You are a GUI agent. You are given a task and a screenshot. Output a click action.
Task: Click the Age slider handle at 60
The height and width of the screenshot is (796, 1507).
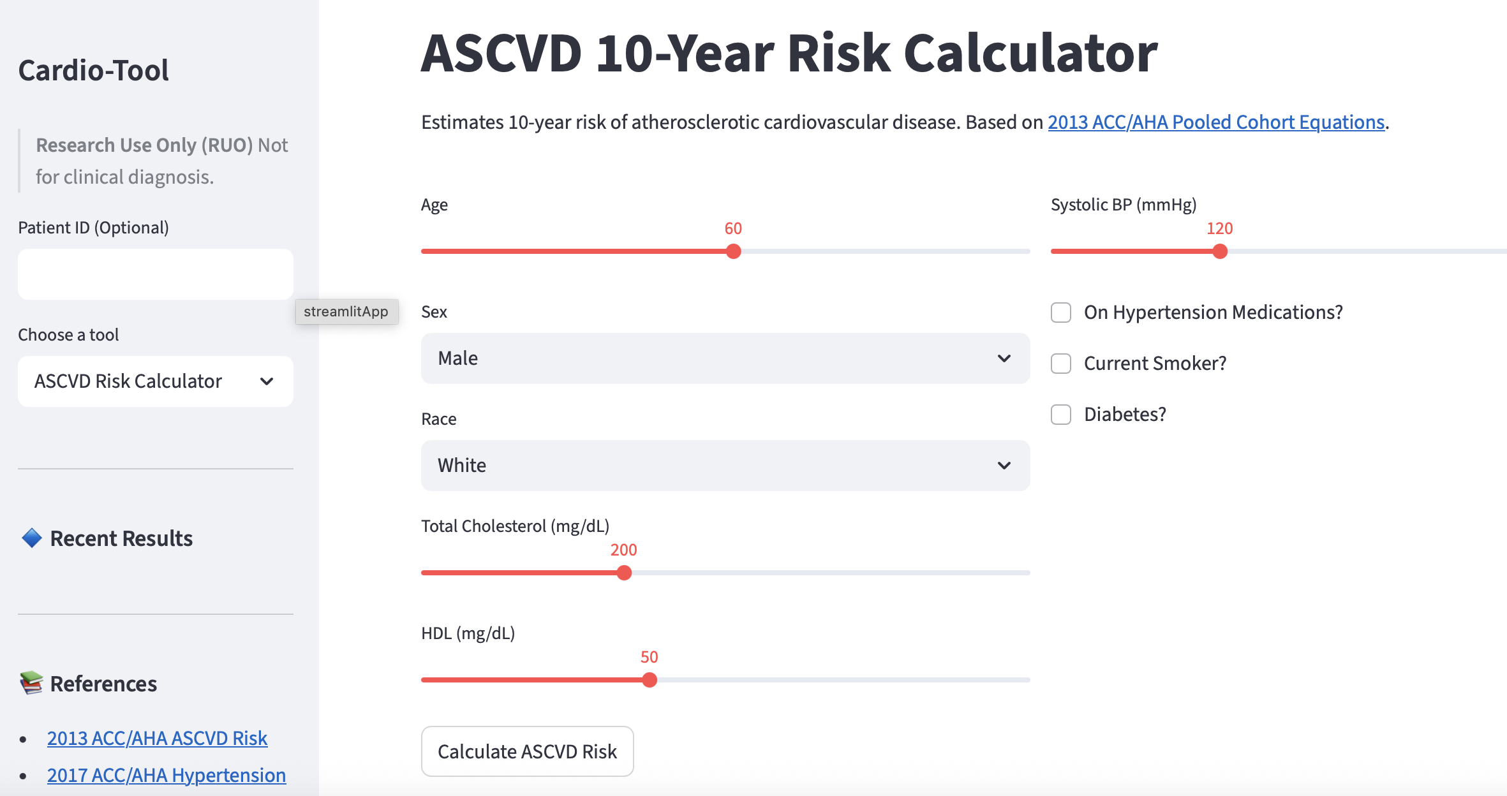734,251
